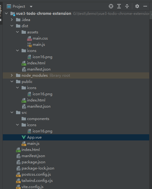This screenshot has width=152, height=189.
Task: Click the Vue logo icon of App.vue
Action: (x=24, y=137)
